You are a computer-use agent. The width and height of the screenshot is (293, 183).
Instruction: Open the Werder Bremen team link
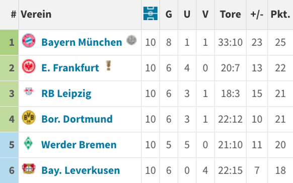coord(79,145)
